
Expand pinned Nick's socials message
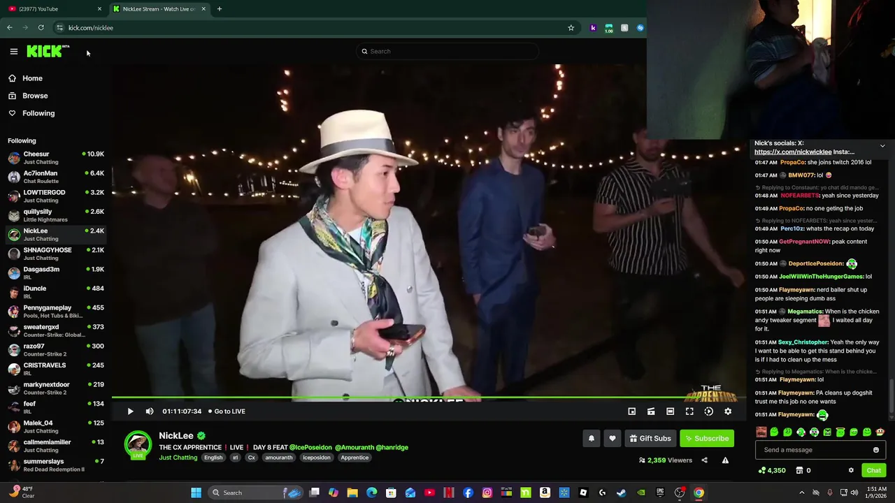click(x=882, y=146)
